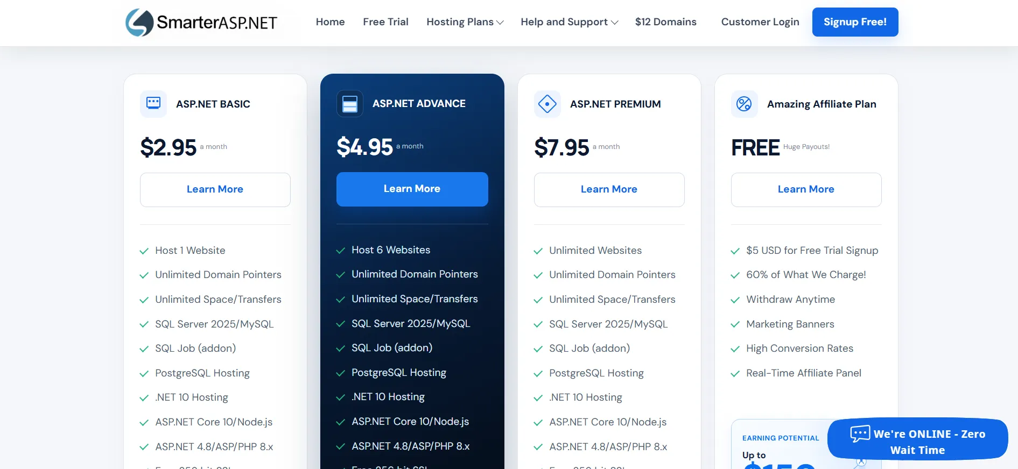Click the chat bubble icon in online widget
The image size is (1018, 469).
click(860, 434)
